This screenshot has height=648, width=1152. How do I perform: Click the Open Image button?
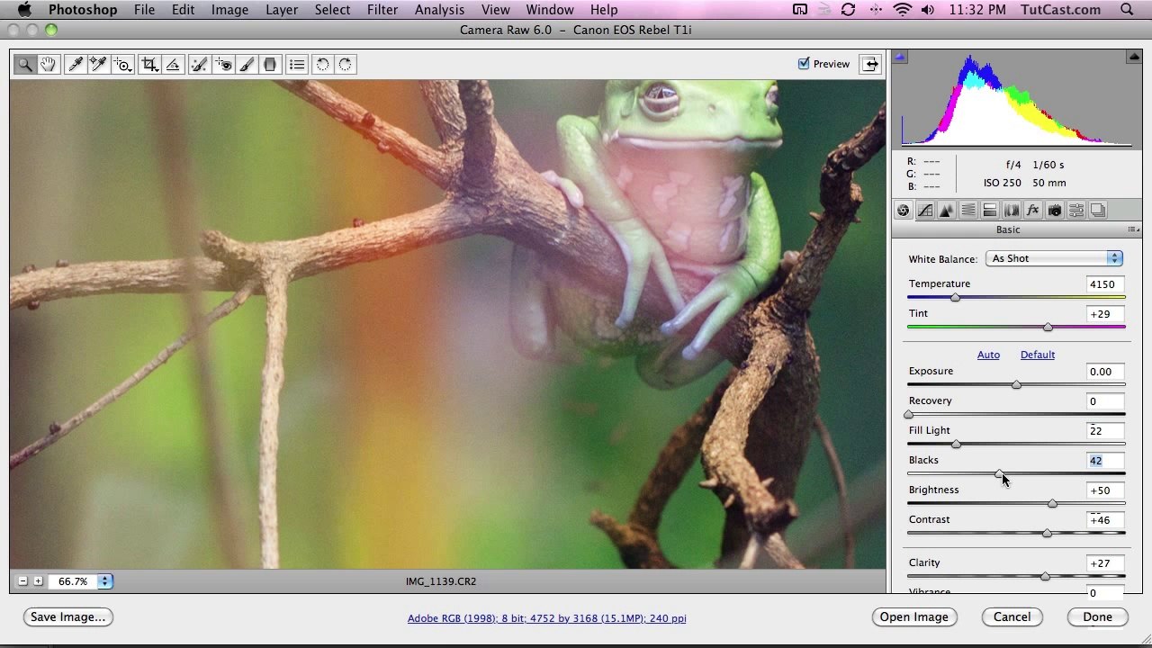point(913,616)
